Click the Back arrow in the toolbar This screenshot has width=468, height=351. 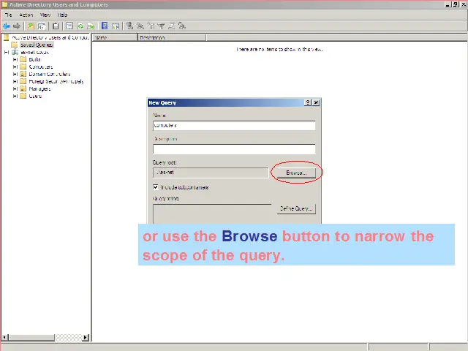coord(7,26)
